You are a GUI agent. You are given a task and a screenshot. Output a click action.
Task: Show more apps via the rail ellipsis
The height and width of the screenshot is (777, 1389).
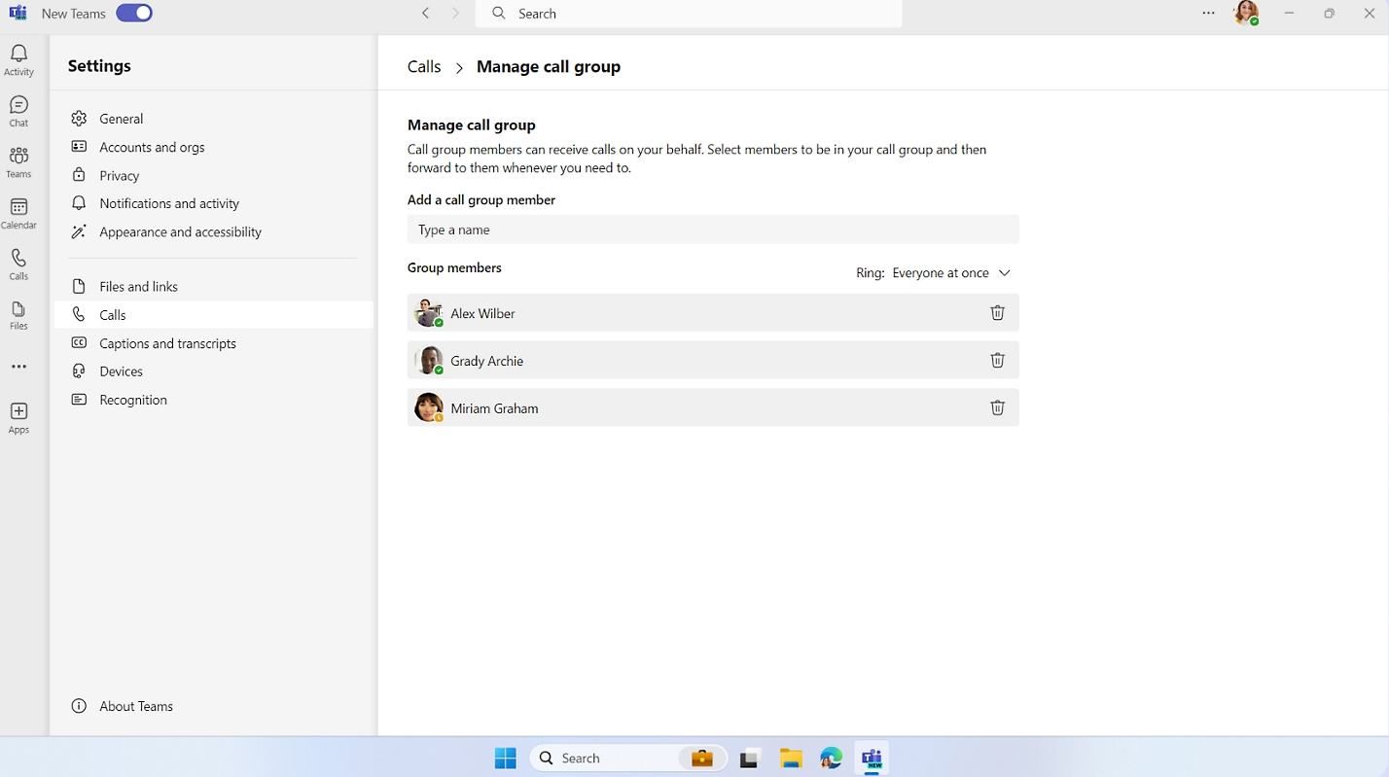tap(18, 367)
